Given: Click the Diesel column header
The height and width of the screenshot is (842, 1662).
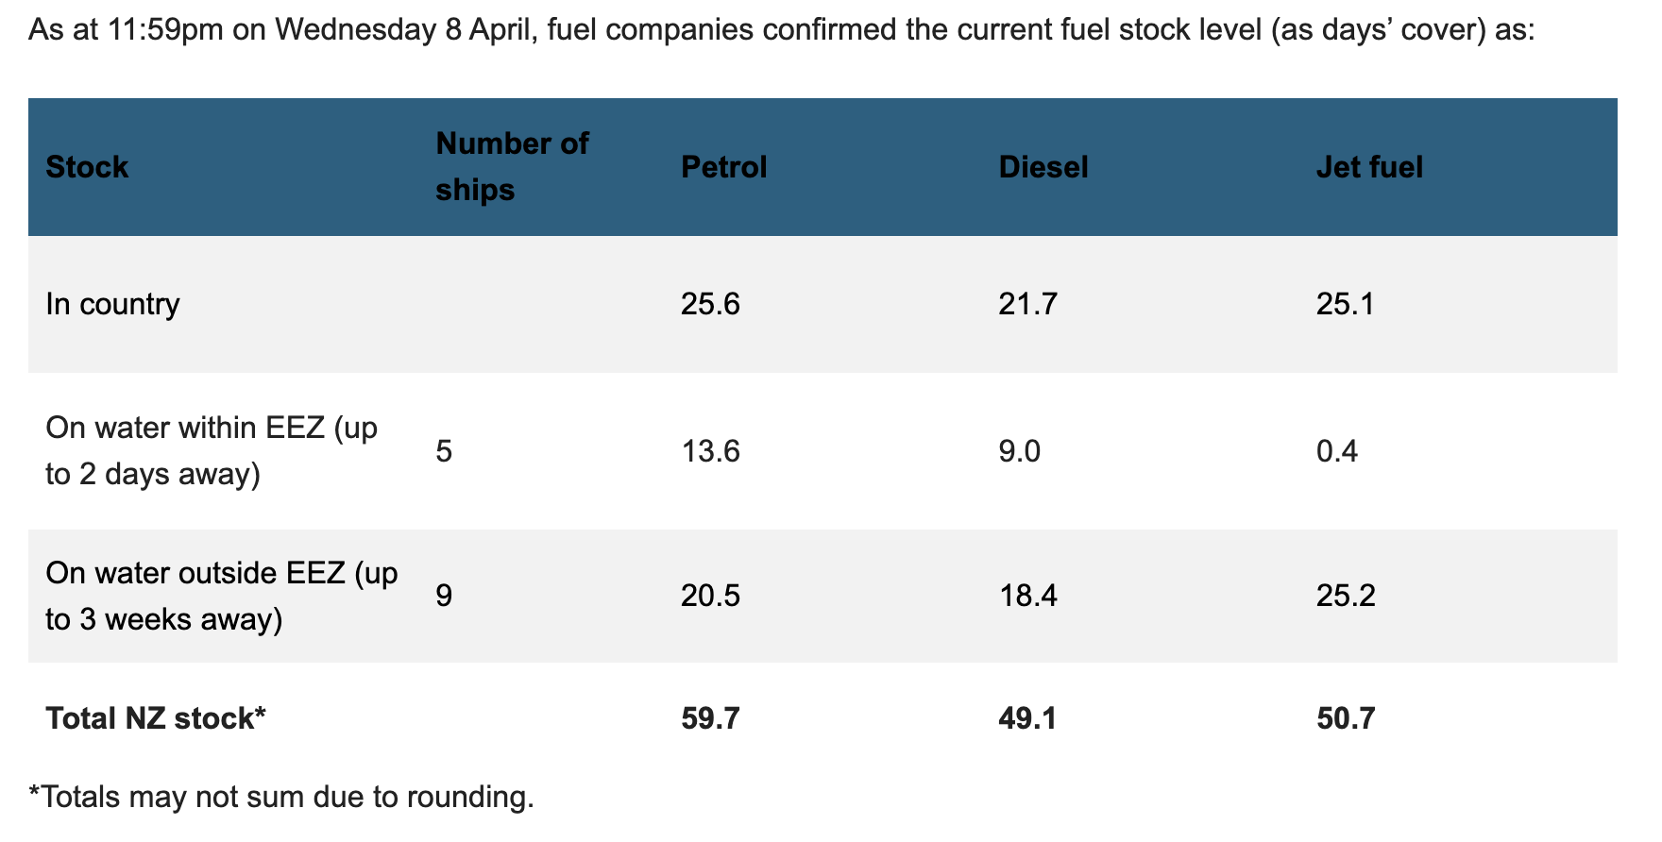Looking at the screenshot, I should point(1043,167).
